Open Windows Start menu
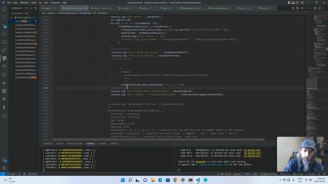 (122, 180)
